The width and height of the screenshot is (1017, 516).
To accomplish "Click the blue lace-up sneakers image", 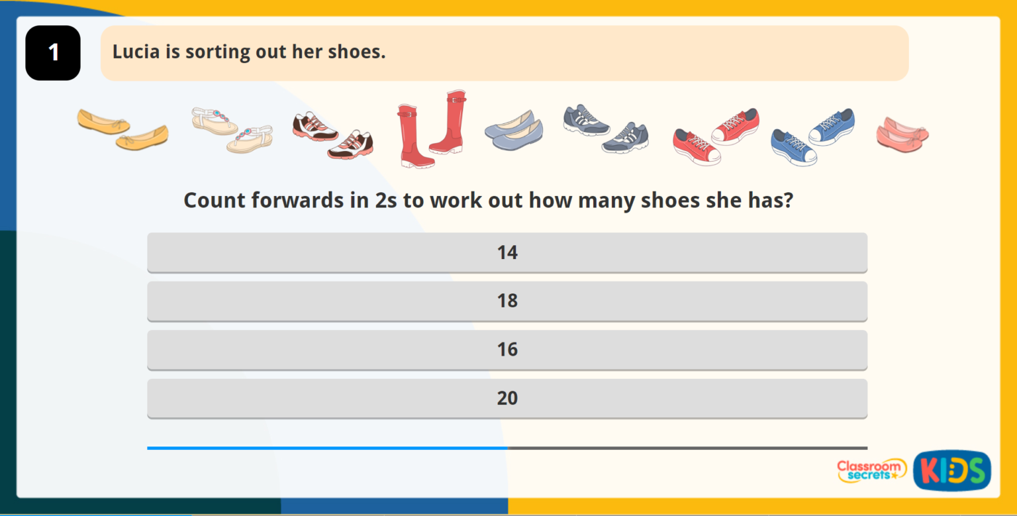I will 812,136.
